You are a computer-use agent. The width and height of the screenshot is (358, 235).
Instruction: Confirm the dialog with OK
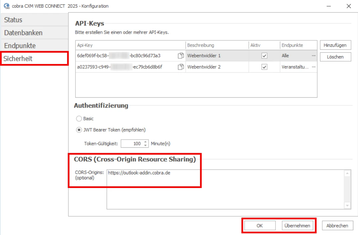(x=259, y=226)
